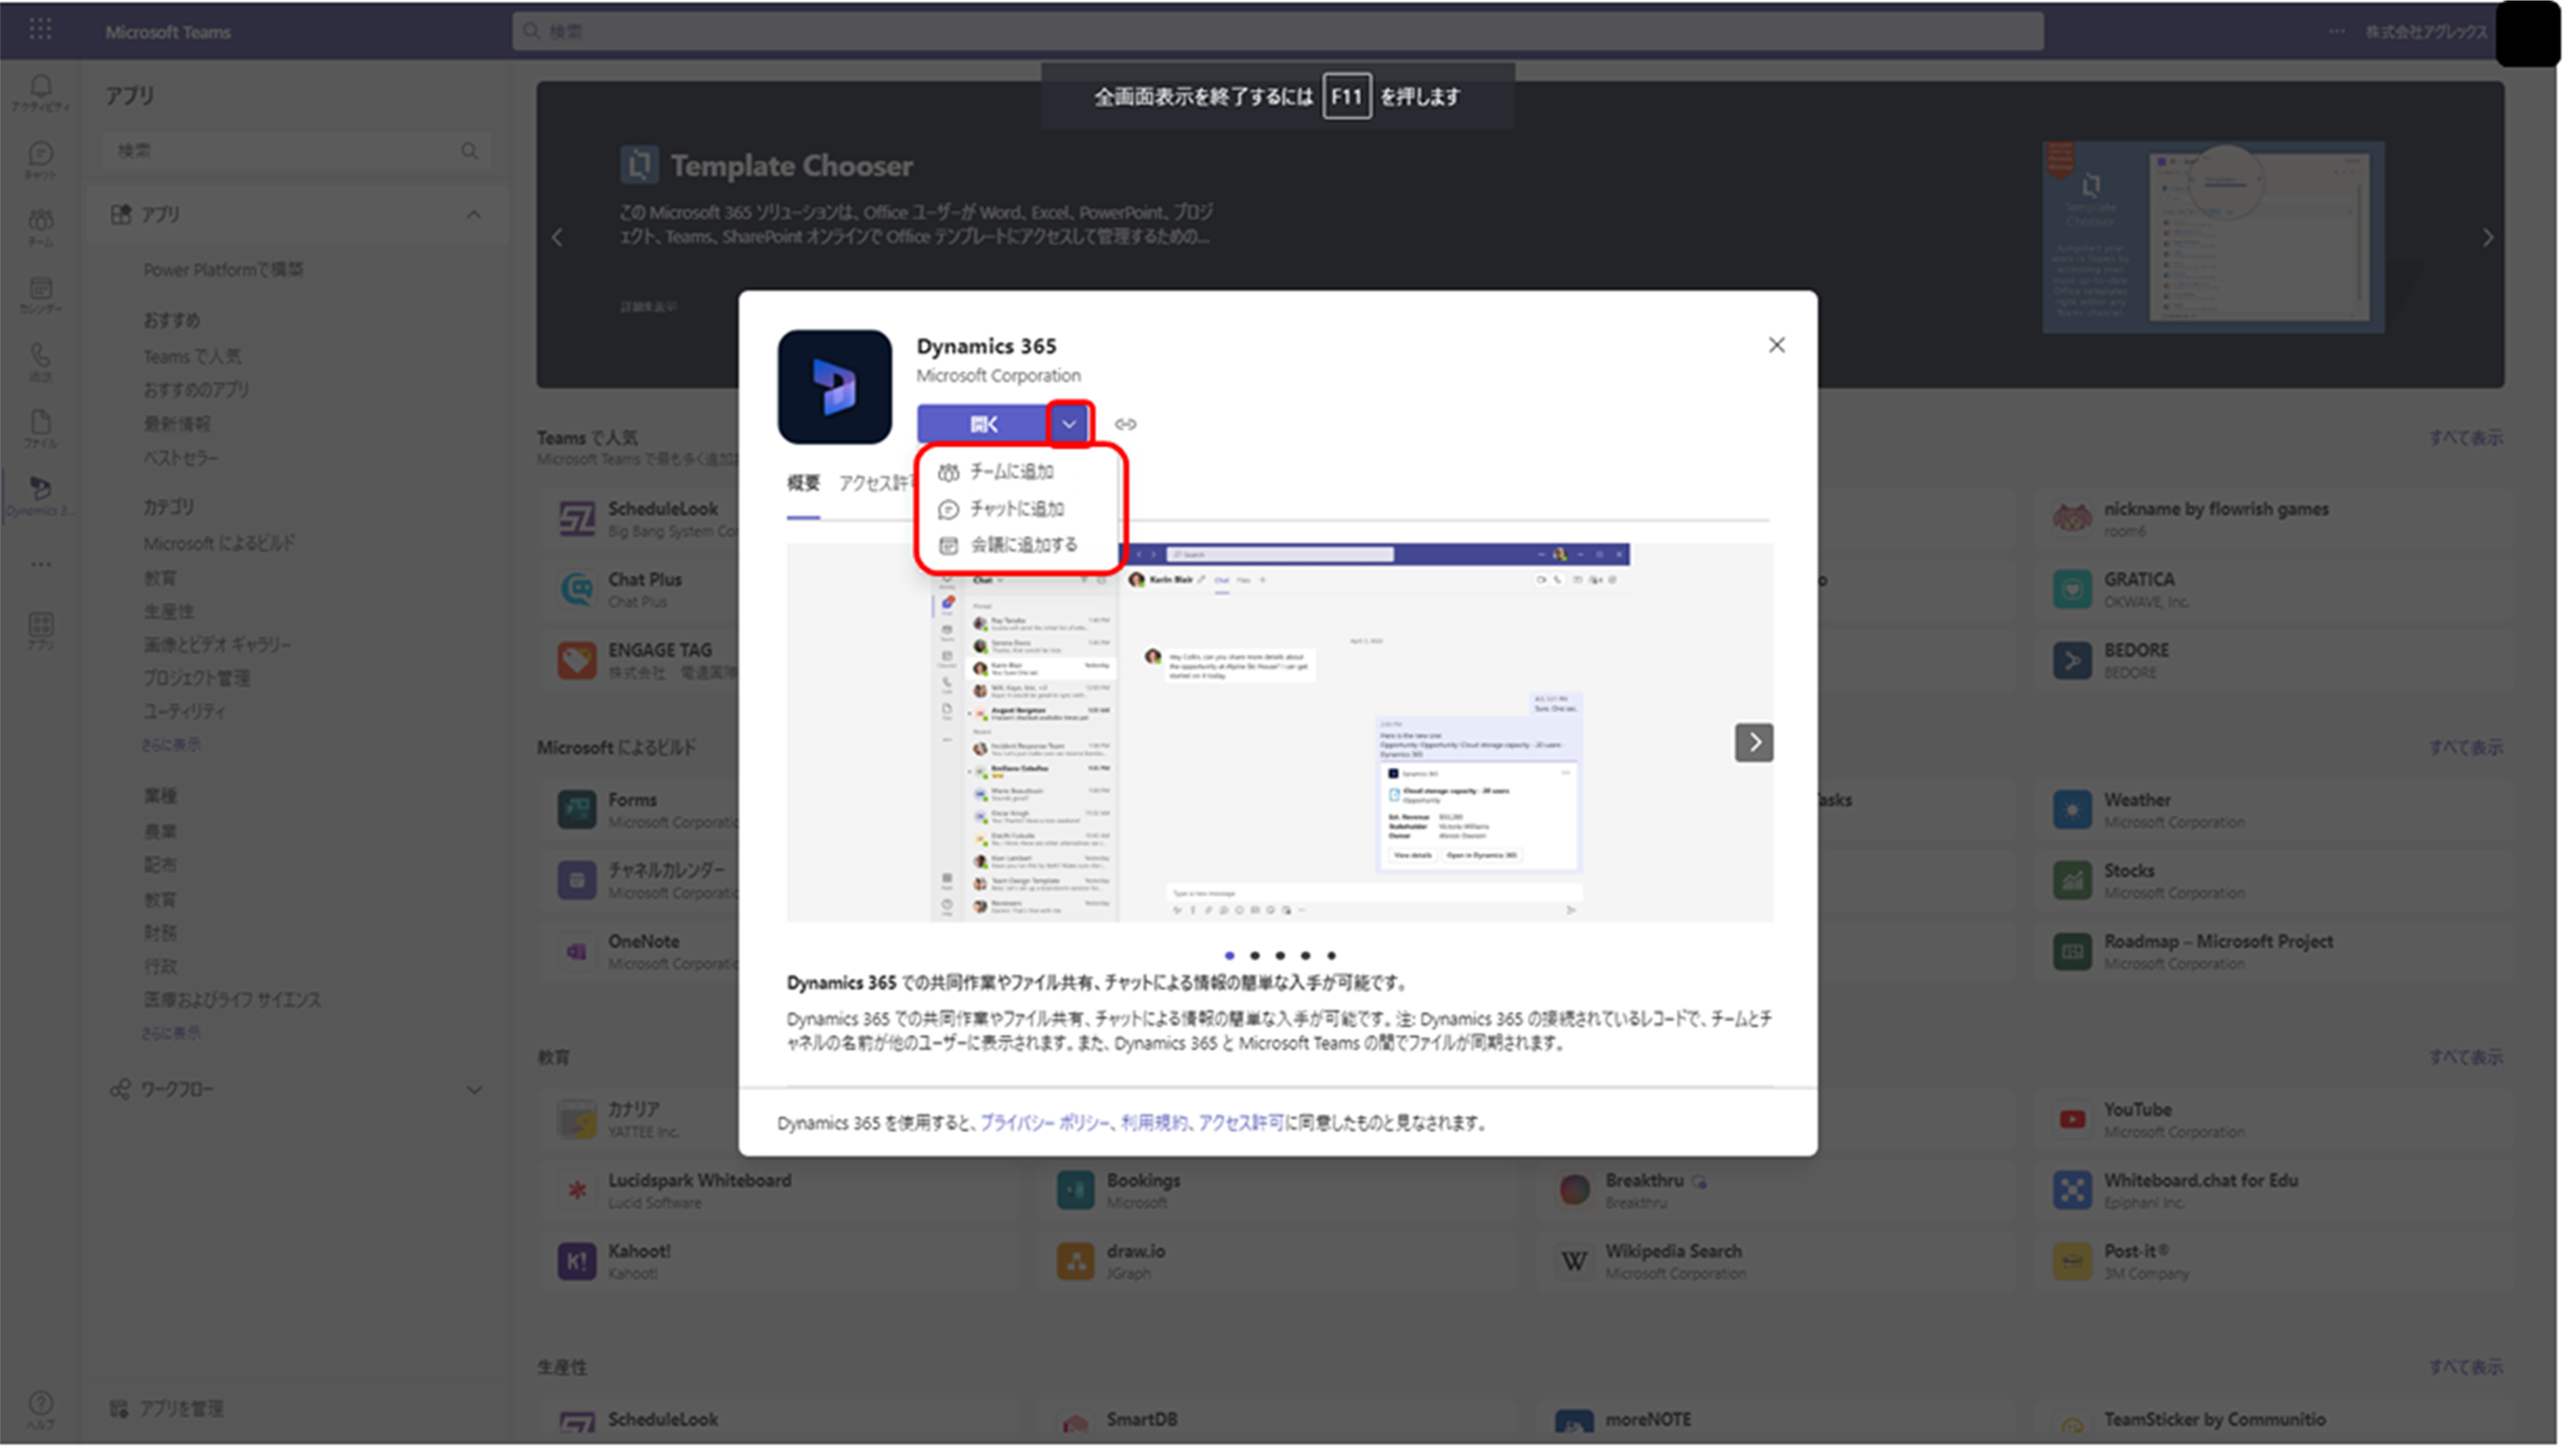Close the Dynamics 365 dialog
Viewport: 2576px width, 1452px height.
(1776, 345)
